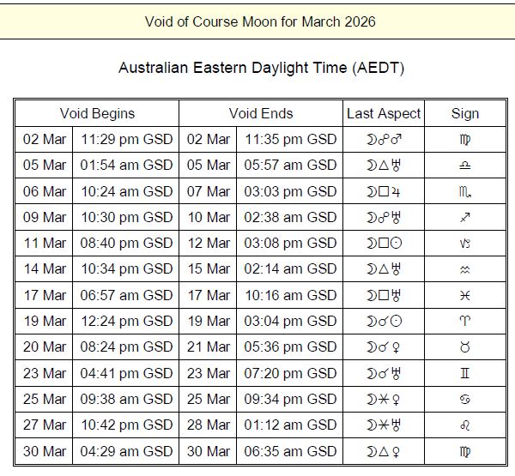Select the Pisces sign symbol
The image size is (515, 476).
click(464, 295)
